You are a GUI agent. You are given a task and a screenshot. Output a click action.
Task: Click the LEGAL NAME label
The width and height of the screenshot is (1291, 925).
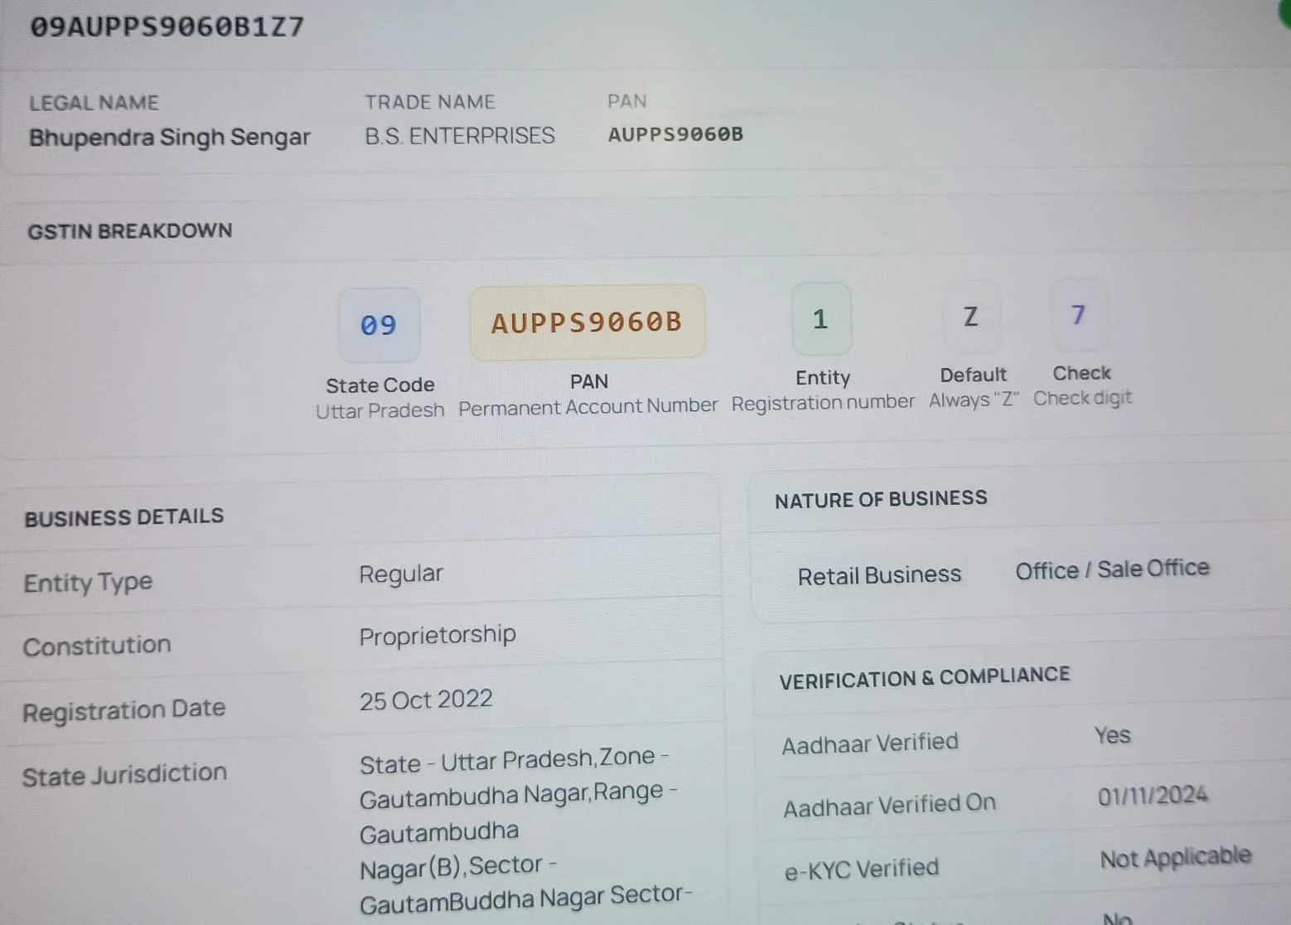(x=94, y=103)
